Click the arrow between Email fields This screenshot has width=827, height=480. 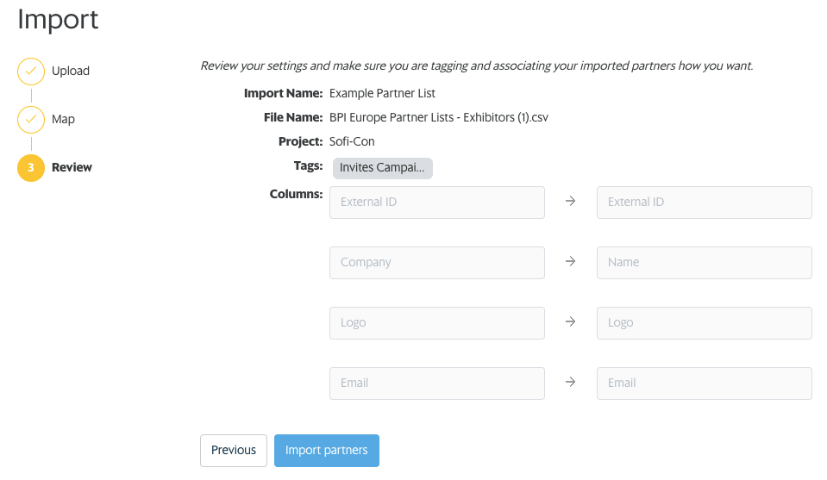(x=570, y=383)
